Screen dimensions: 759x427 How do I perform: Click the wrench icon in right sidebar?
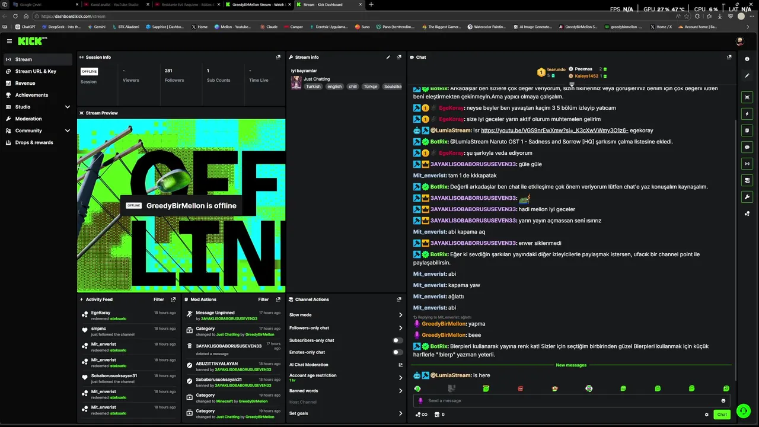coord(747,197)
